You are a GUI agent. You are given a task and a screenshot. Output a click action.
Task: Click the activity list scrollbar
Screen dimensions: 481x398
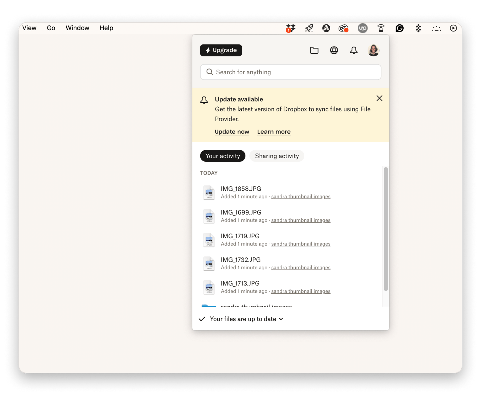[x=385, y=229]
